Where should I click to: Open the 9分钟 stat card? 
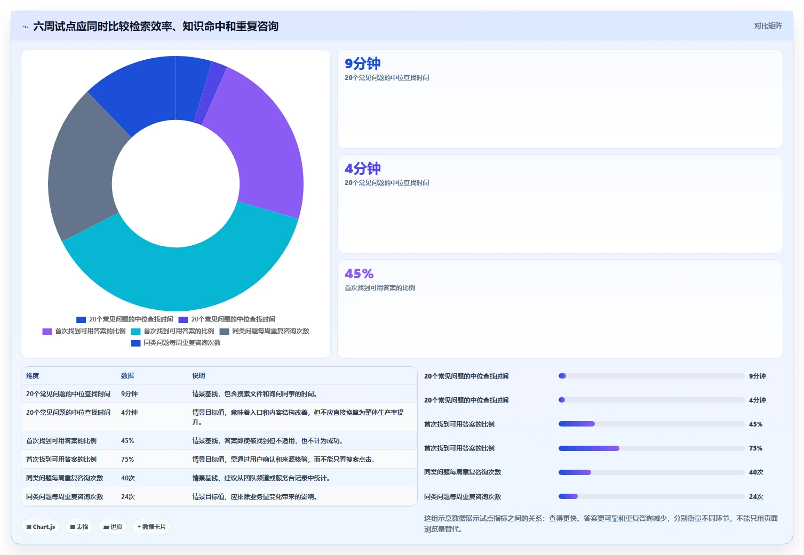[560, 99]
